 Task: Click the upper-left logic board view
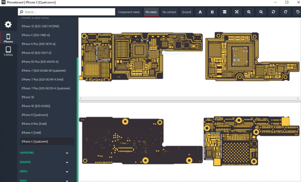coord(141,57)
